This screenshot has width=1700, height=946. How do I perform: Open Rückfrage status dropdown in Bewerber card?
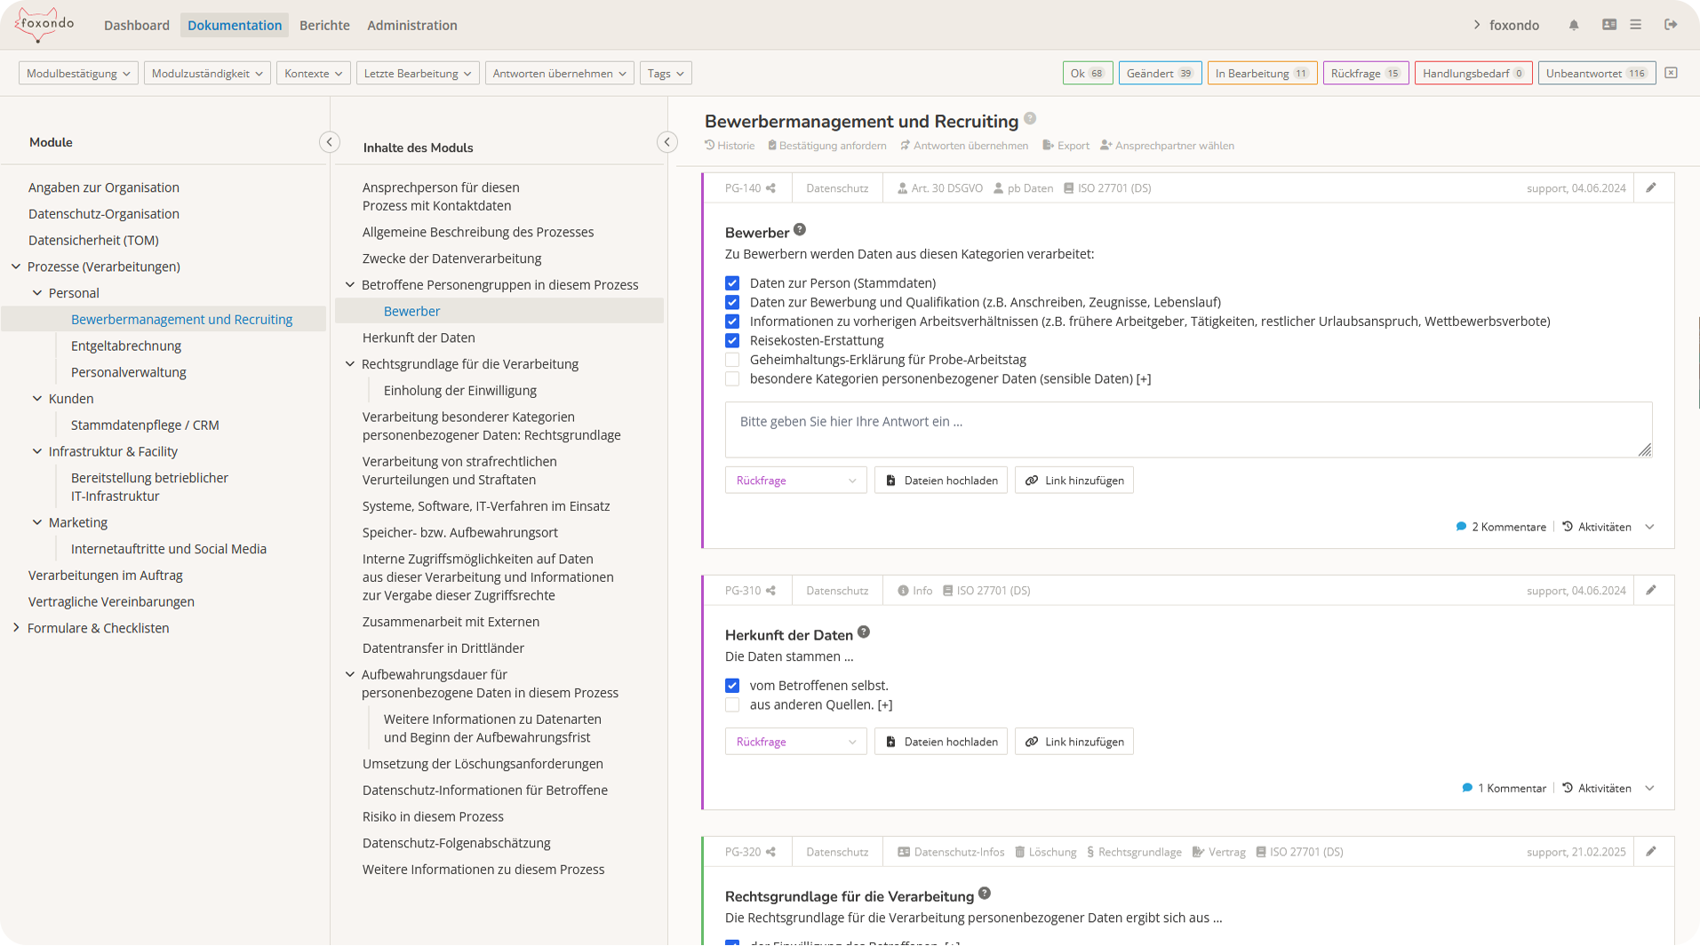(795, 481)
